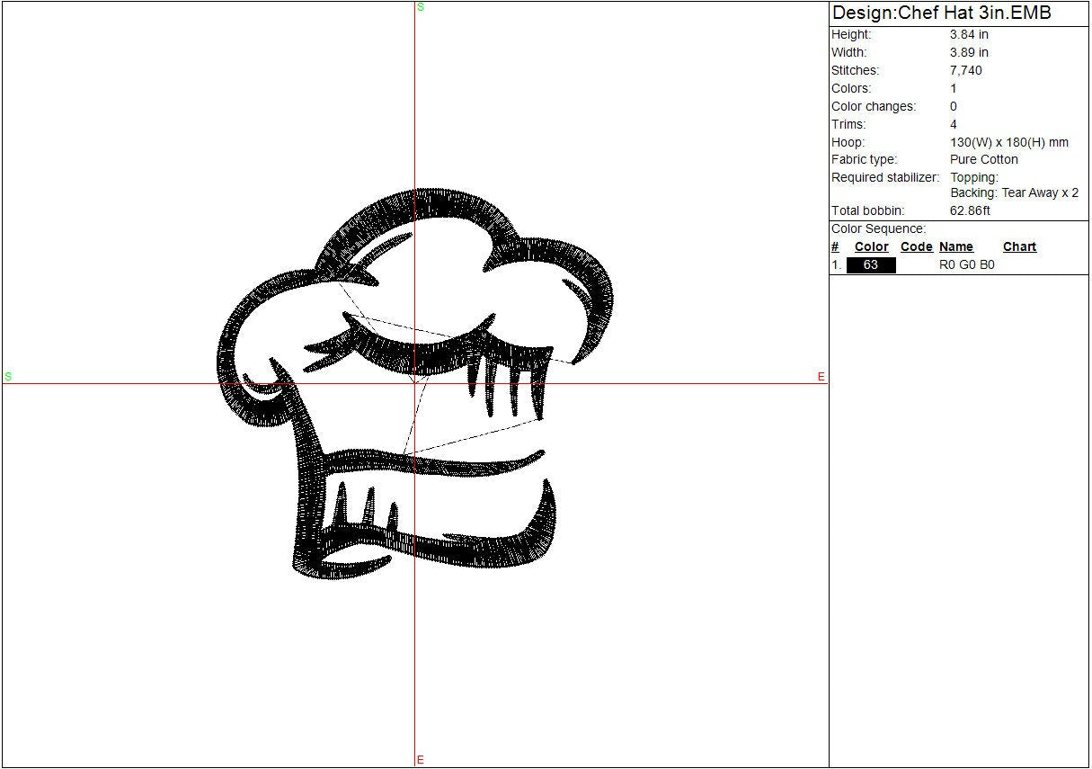
Task: Open the Chart column header
Action: point(1019,247)
